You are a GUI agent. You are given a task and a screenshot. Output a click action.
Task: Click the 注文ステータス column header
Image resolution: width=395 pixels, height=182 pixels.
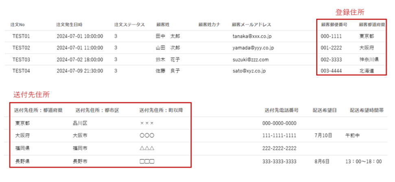pyautogui.click(x=129, y=25)
